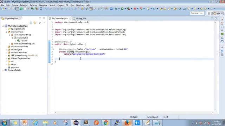Click the New file toolbar icon

(x=3, y=9)
